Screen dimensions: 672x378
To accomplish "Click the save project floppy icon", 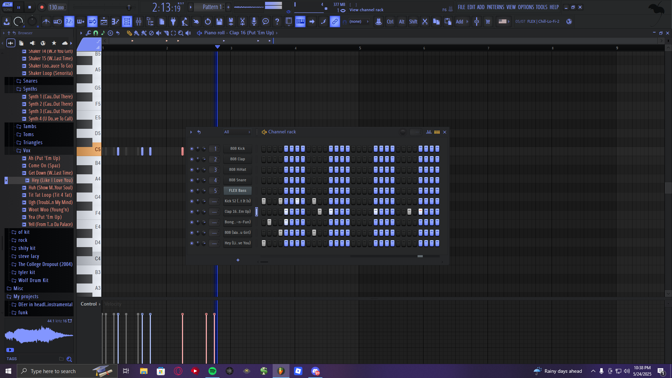I will point(219,22).
